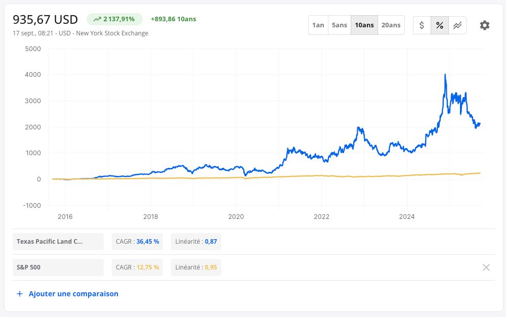Screen dimensions: 506x317
Task: Click the Linéarité 0,95 indicator
Action: [196, 267]
